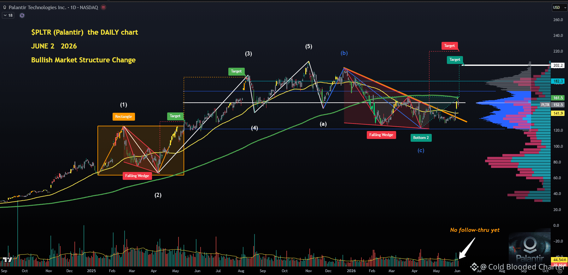This screenshot has height=275, width=568.
Task: Select the "$PLTR (Palantir) the DAILY chart" text
Action: point(85,32)
